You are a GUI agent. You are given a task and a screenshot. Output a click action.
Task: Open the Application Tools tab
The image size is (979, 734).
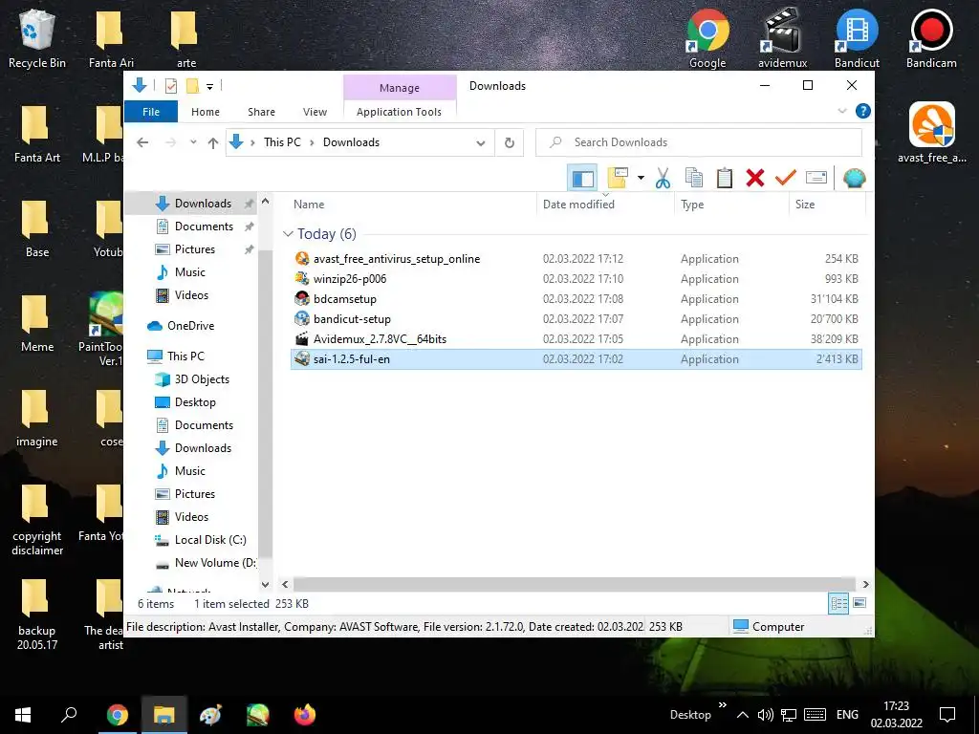pos(399,112)
